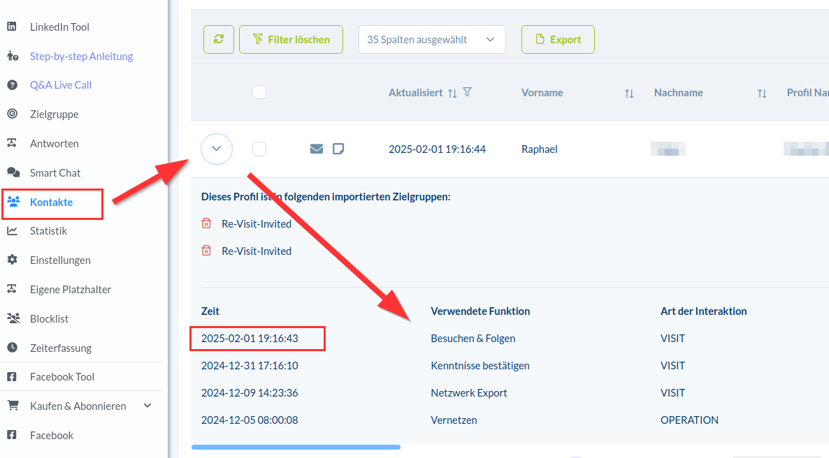
Task: Click the blue horizontal scrollbar below table
Action: 296,447
